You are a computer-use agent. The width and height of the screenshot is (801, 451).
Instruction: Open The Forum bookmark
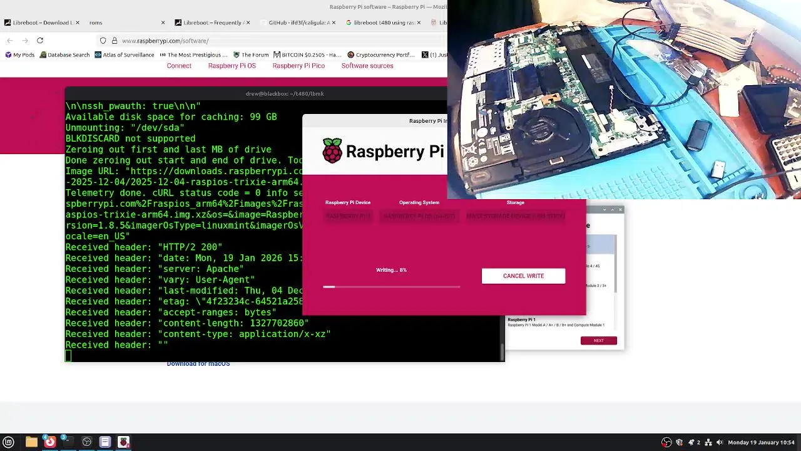coord(250,54)
